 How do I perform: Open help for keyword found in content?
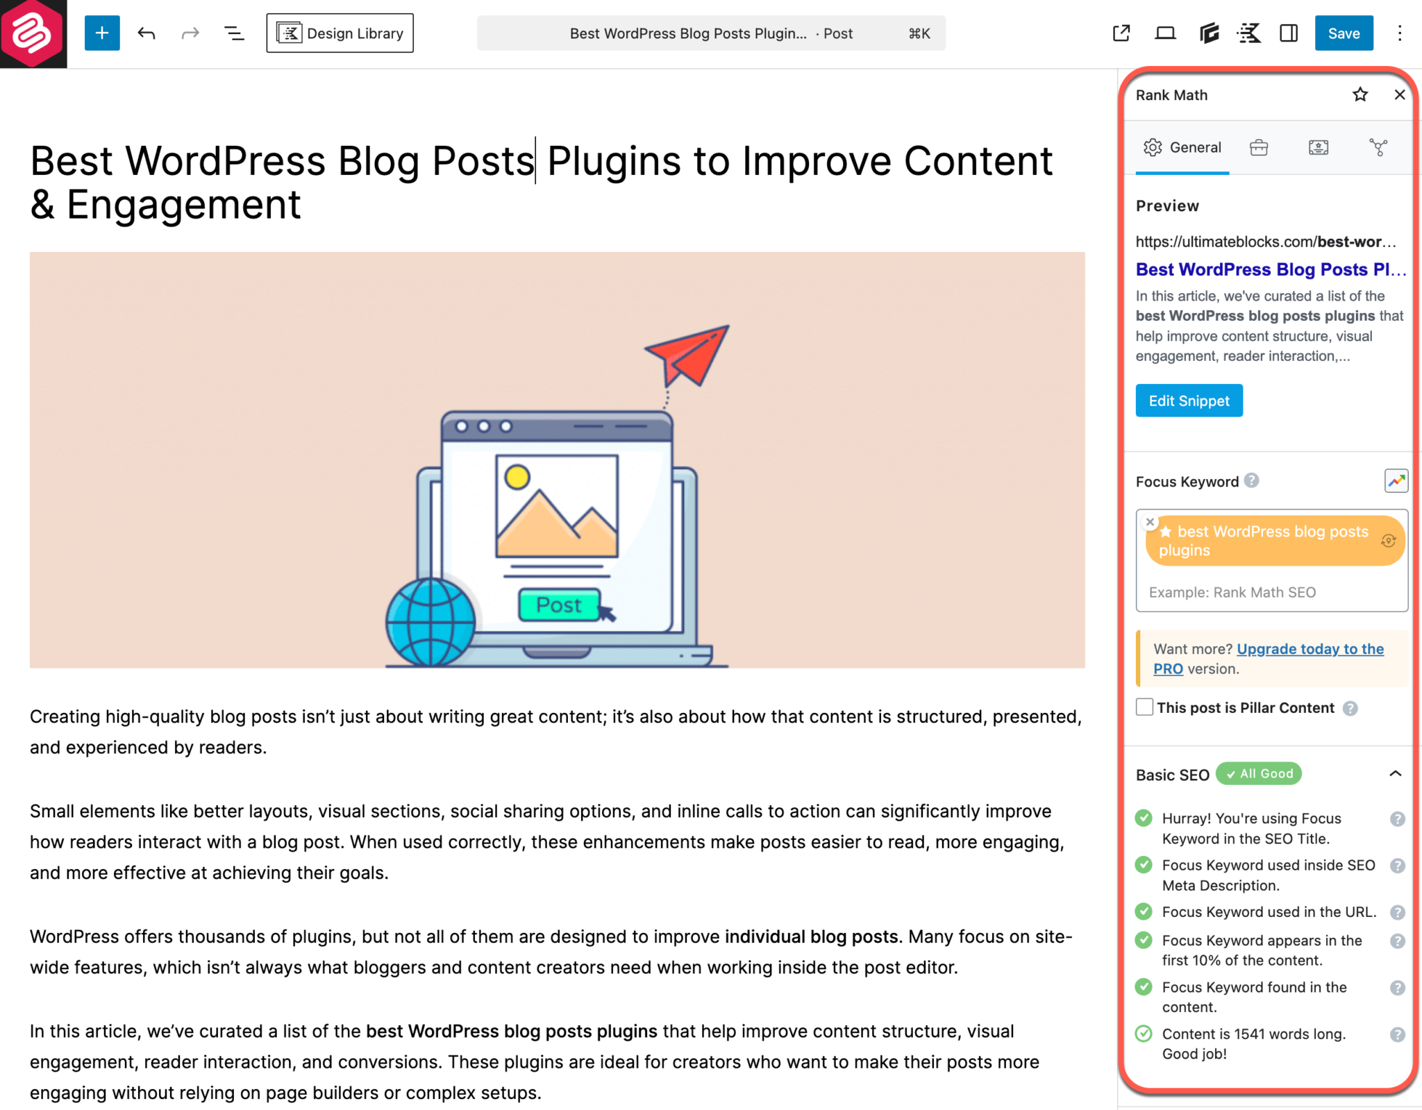point(1398,988)
